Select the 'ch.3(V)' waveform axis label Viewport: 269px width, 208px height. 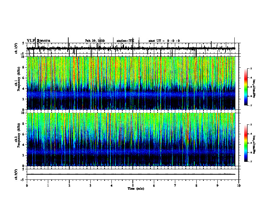[x=16, y=174]
